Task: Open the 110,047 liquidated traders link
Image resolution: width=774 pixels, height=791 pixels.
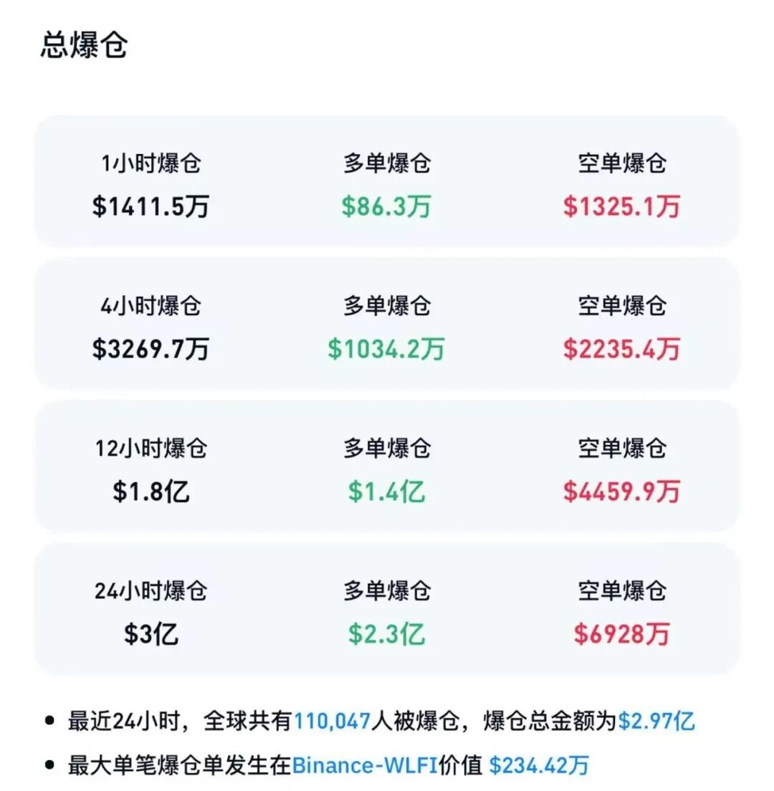Action: click(333, 721)
